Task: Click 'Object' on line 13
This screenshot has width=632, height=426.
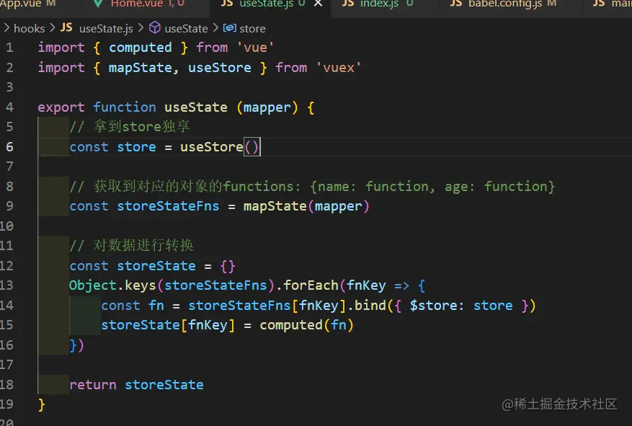Action: click(93, 285)
